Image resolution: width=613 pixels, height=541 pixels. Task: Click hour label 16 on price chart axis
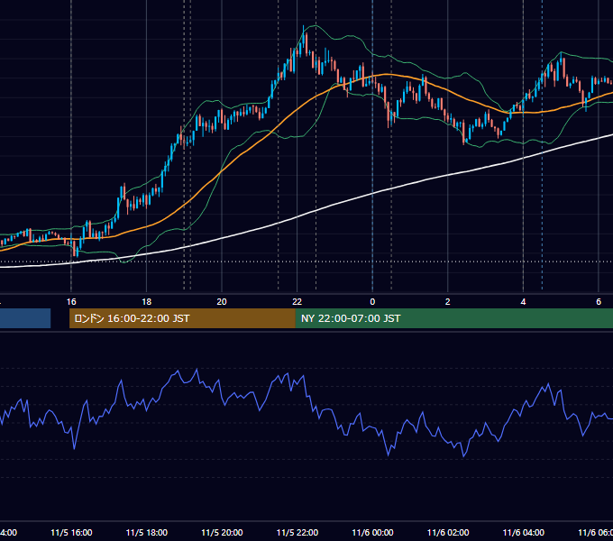(71, 302)
